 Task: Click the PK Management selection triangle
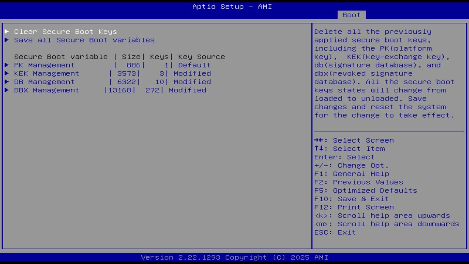[7, 65]
